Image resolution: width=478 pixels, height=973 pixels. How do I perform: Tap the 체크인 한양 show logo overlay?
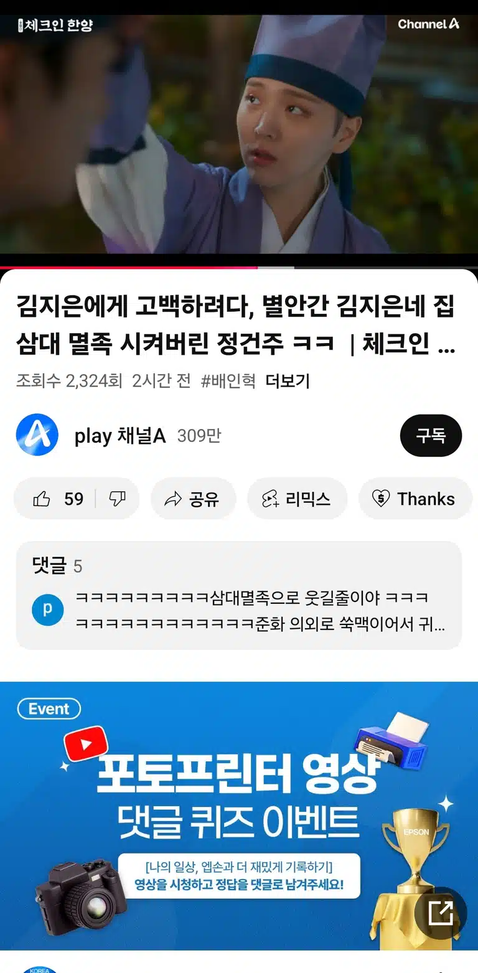(55, 25)
